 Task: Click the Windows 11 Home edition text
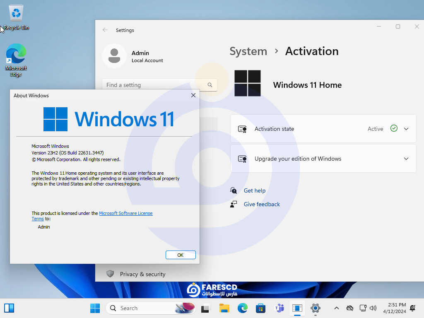click(307, 85)
